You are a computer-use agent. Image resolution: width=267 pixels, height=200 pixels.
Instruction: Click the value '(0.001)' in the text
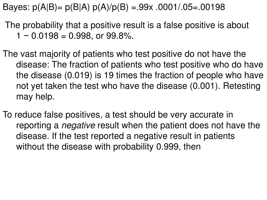[x=205, y=86]
